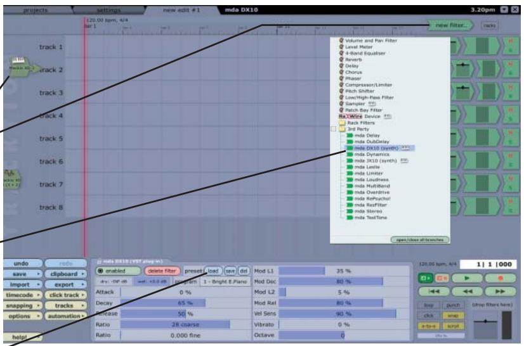Click the green icon beside mda TestTone
524x346 pixels.
350,218
